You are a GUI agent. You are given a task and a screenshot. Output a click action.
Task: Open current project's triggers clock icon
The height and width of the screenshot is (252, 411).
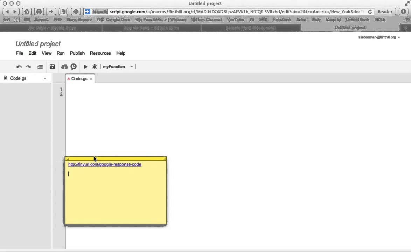[x=74, y=66]
